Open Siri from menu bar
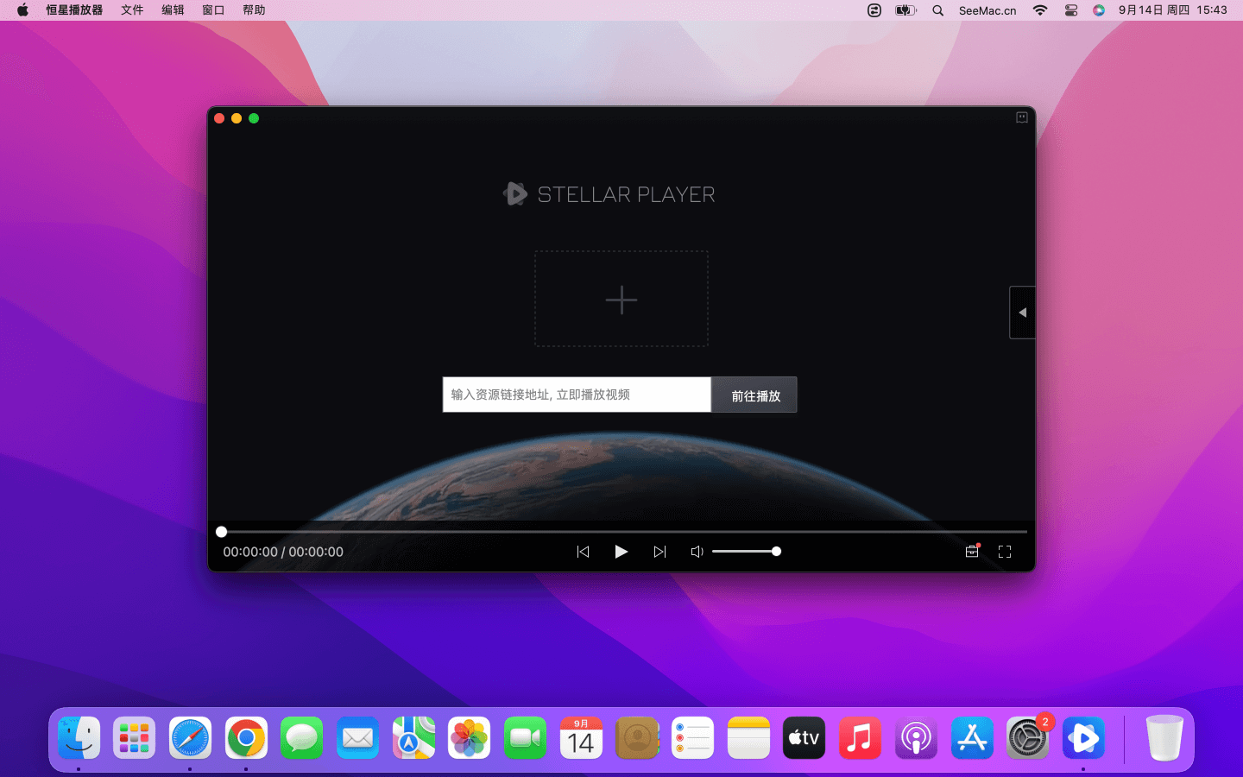 point(1099,10)
